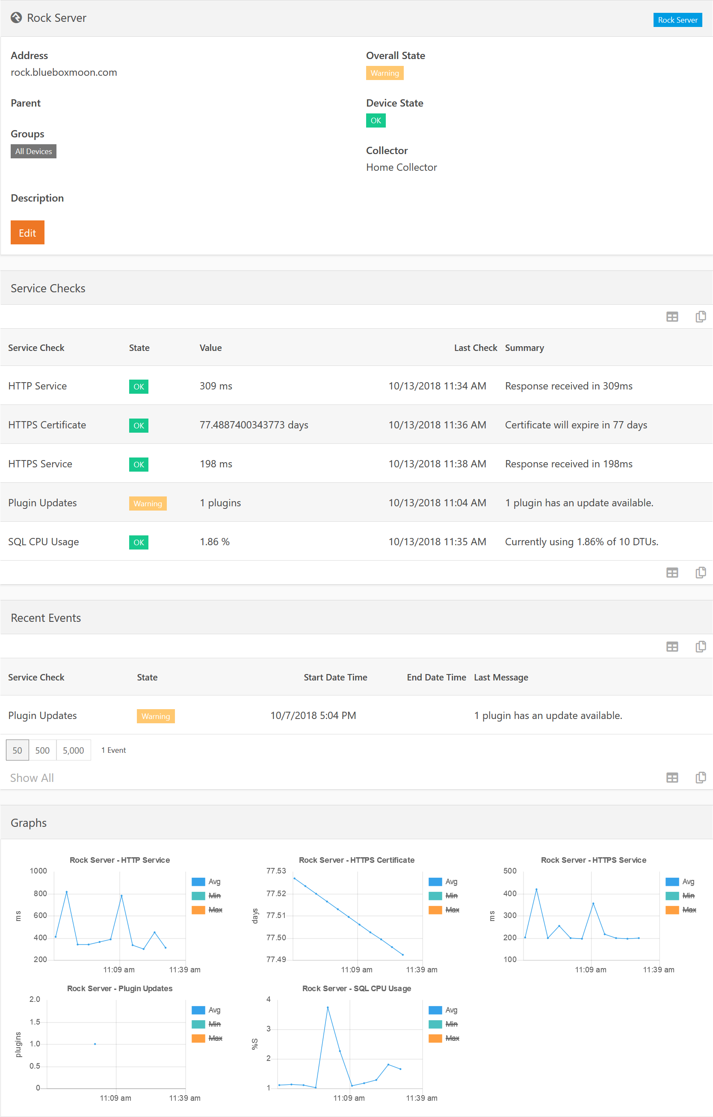
Task: Toggle Min series in Plugin Updates graph legend
Action: (x=206, y=1024)
